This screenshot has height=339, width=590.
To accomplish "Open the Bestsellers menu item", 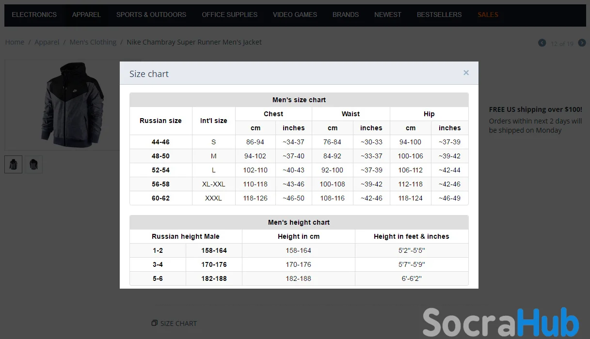I will 439,15.
